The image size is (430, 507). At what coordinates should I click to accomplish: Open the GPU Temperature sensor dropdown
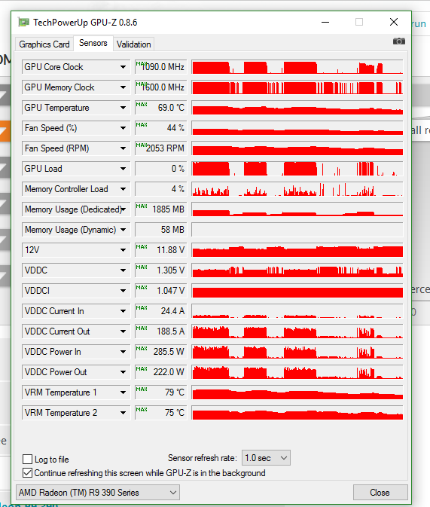coord(123,108)
